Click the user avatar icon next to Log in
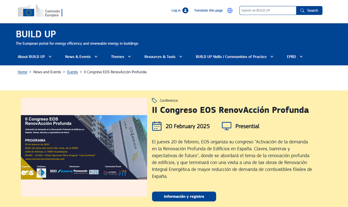 (185, 11)
